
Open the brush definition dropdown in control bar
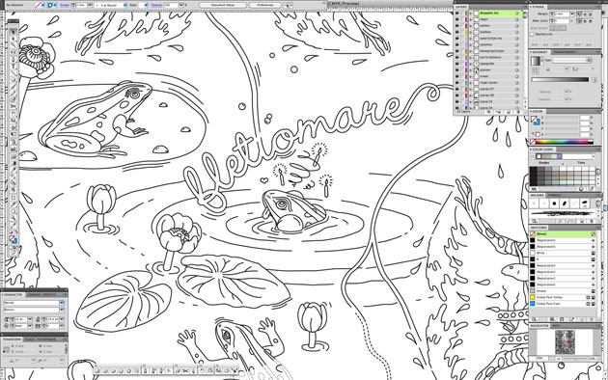[111, 5]
